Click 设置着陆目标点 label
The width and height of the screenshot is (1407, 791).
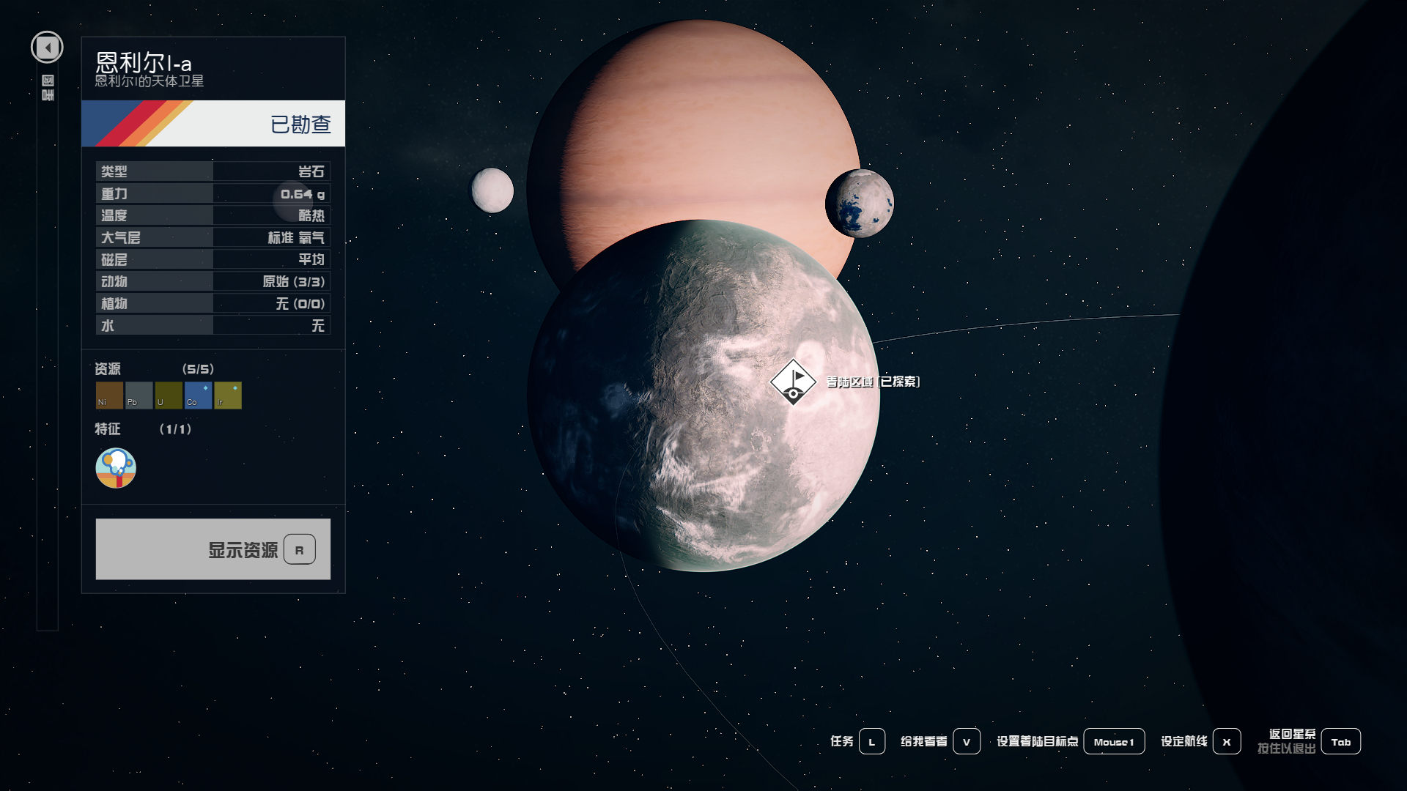click(1038, 741)
